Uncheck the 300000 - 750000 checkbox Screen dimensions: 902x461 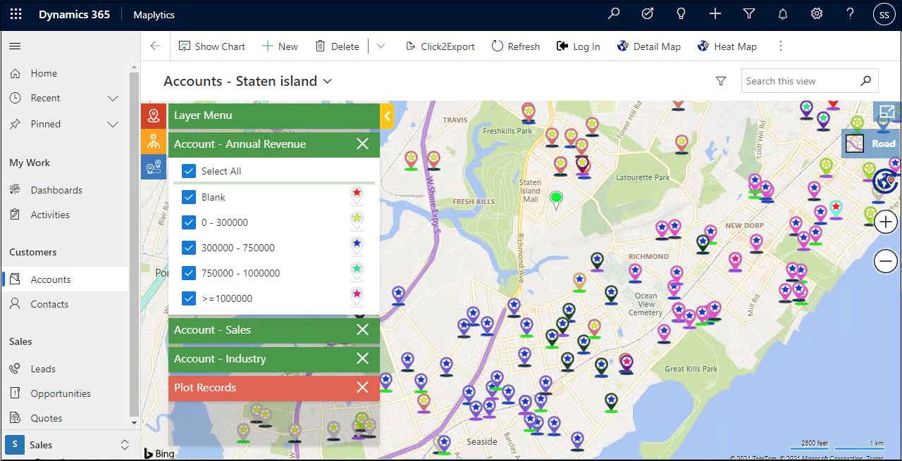(188, 248)
